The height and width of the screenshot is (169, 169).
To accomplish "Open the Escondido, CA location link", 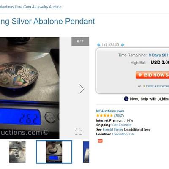I will pos(123,134).
